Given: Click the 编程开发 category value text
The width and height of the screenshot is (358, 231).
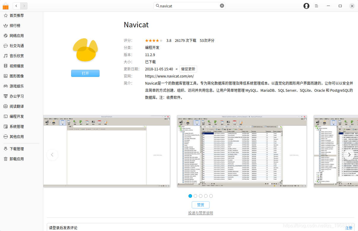Looking at the screenshot, I should tap(152, 48).
